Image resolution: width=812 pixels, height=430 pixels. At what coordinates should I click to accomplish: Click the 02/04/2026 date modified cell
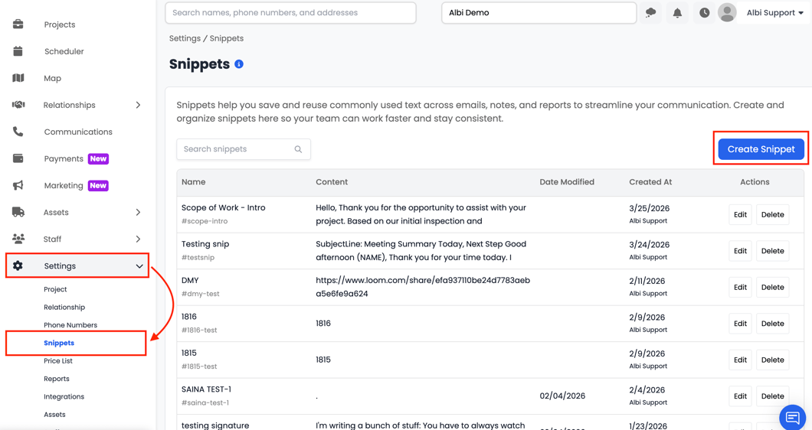pos(562,396)
